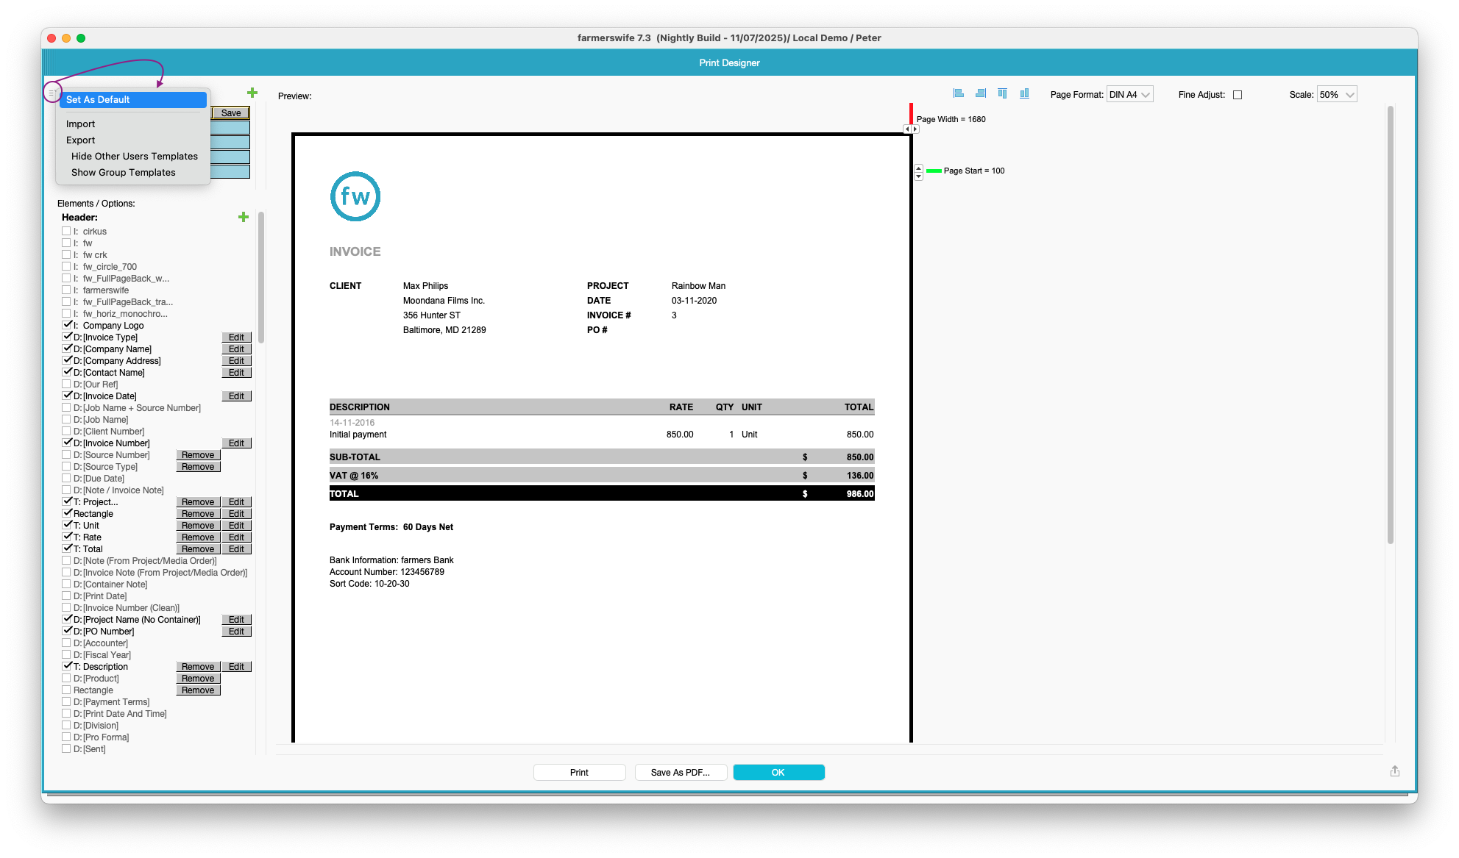
Task: Click the preview vertical scrollbar
Action: click(1390, 323)
